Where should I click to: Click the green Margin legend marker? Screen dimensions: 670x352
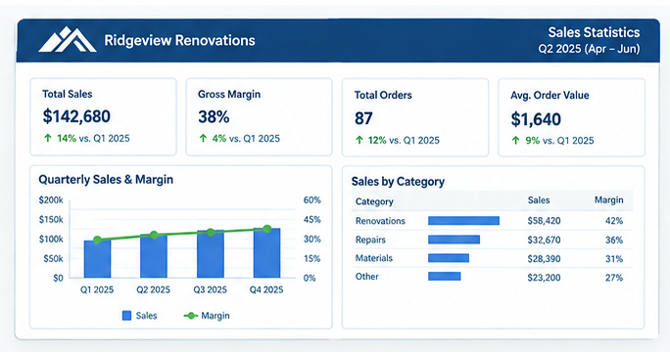[190, 316]
